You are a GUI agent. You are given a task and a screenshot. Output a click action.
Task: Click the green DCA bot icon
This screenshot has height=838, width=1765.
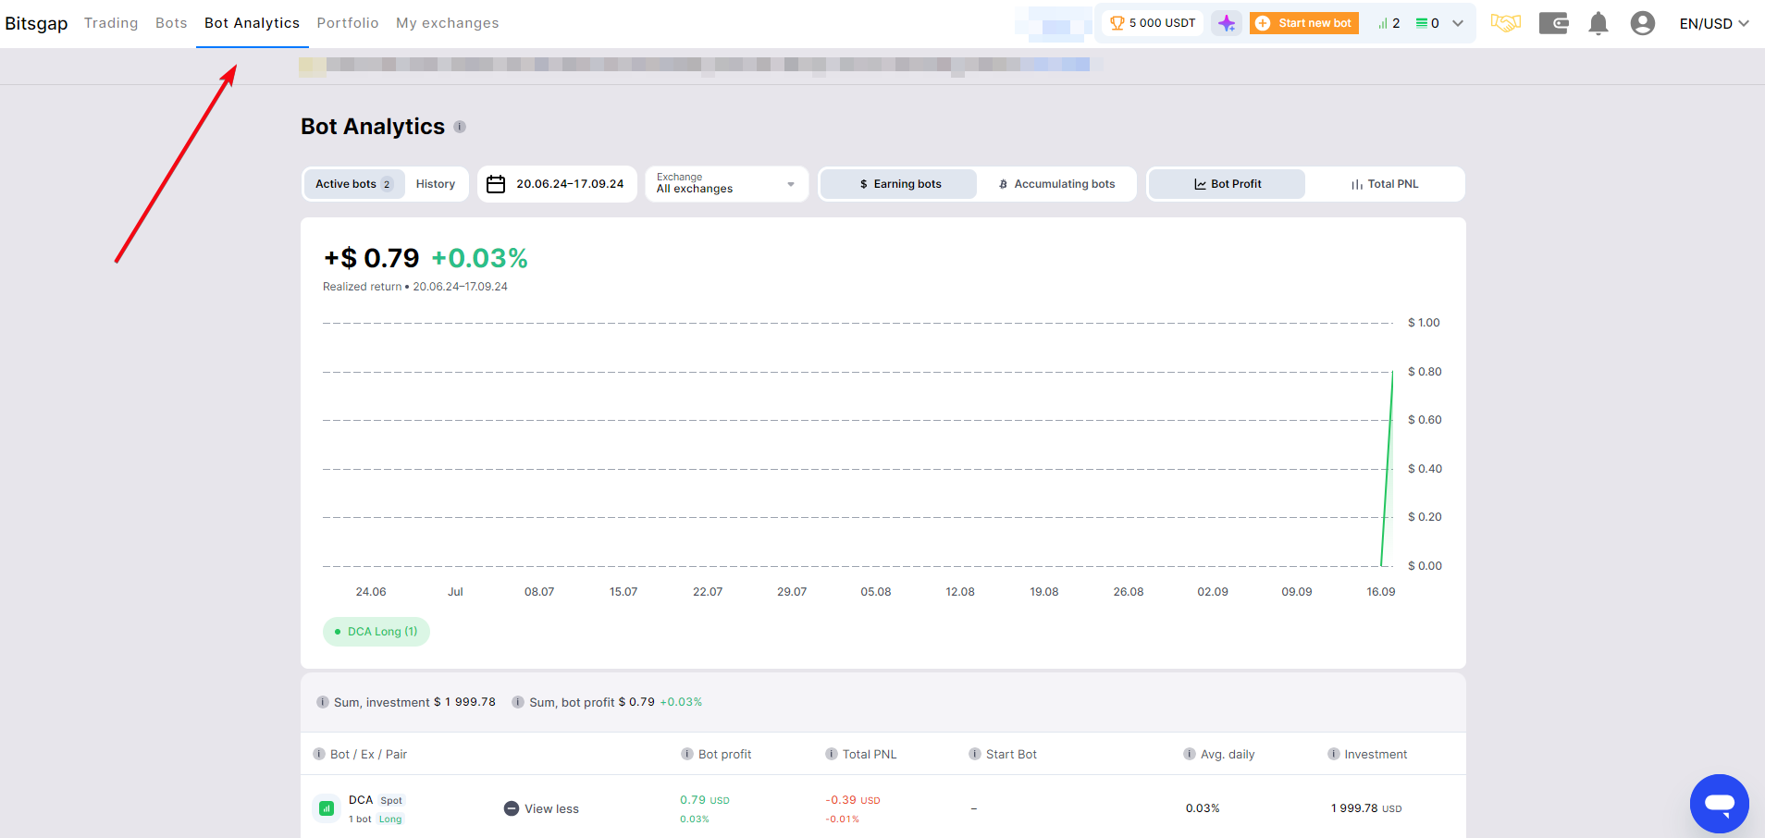[327, 808]
